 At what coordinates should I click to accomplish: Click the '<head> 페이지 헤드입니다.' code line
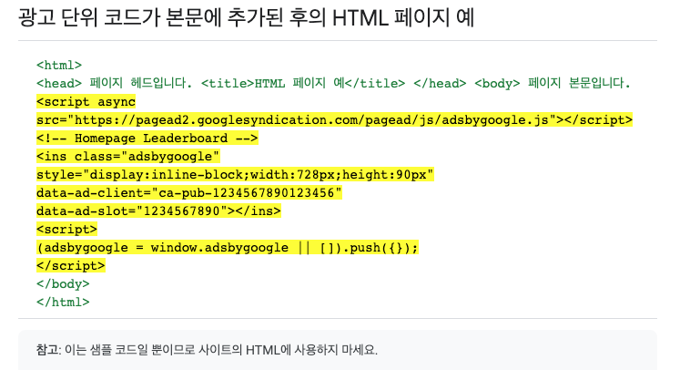(333, 83)
